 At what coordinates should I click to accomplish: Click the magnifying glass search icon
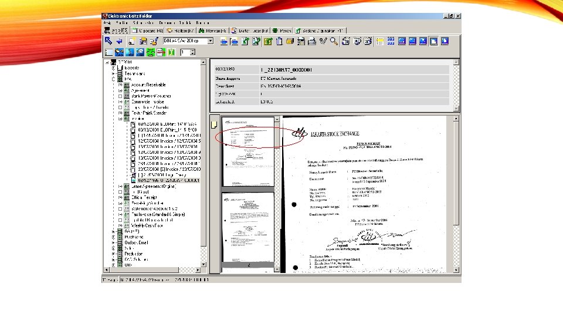click(334, 41)
